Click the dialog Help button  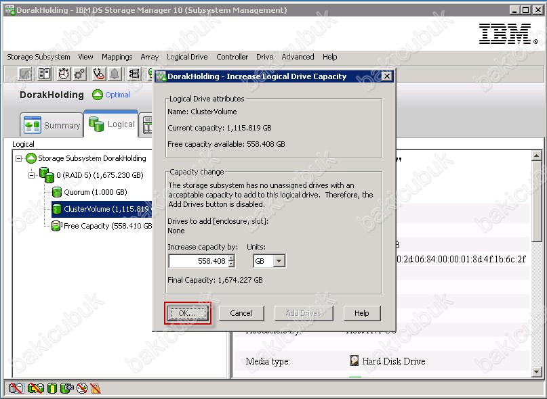(x=362, y=313)
